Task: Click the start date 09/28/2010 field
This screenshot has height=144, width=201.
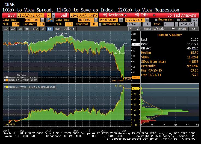Action: pos(109,20)
